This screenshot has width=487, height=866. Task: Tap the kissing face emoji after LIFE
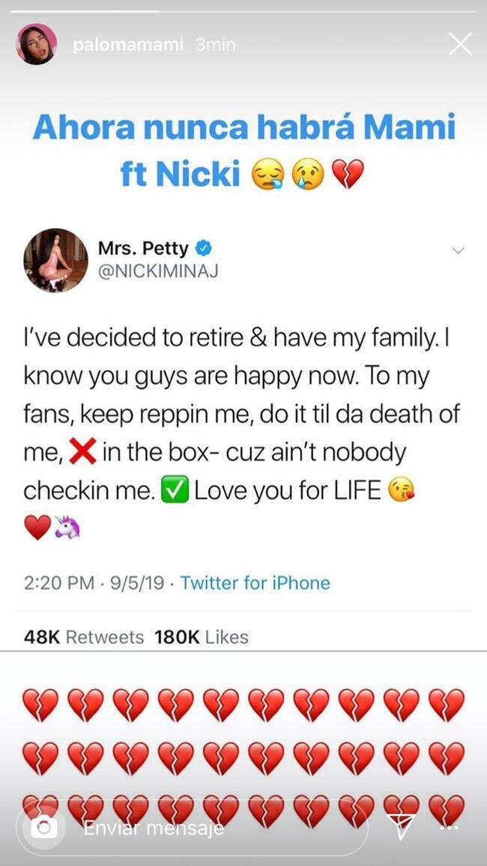pyautogui.click(x=401, y=492)
